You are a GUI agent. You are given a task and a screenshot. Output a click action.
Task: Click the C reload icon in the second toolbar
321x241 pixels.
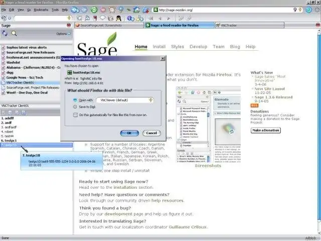point(79,18)
